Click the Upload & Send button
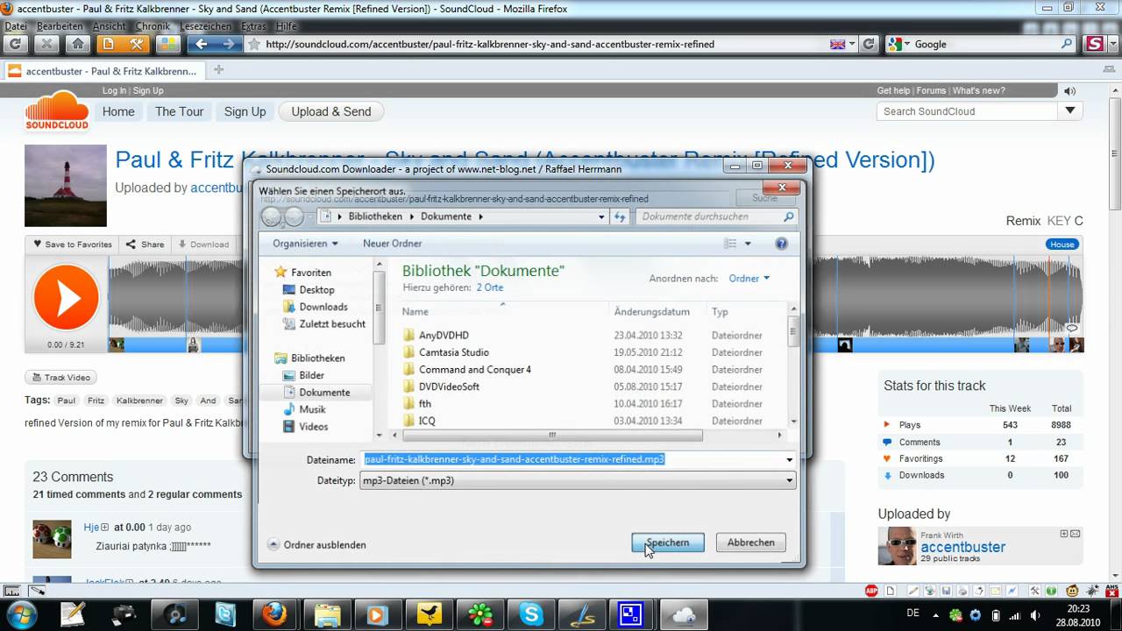1122x631 pixels. pyautogui.click(x=331, y=111)
